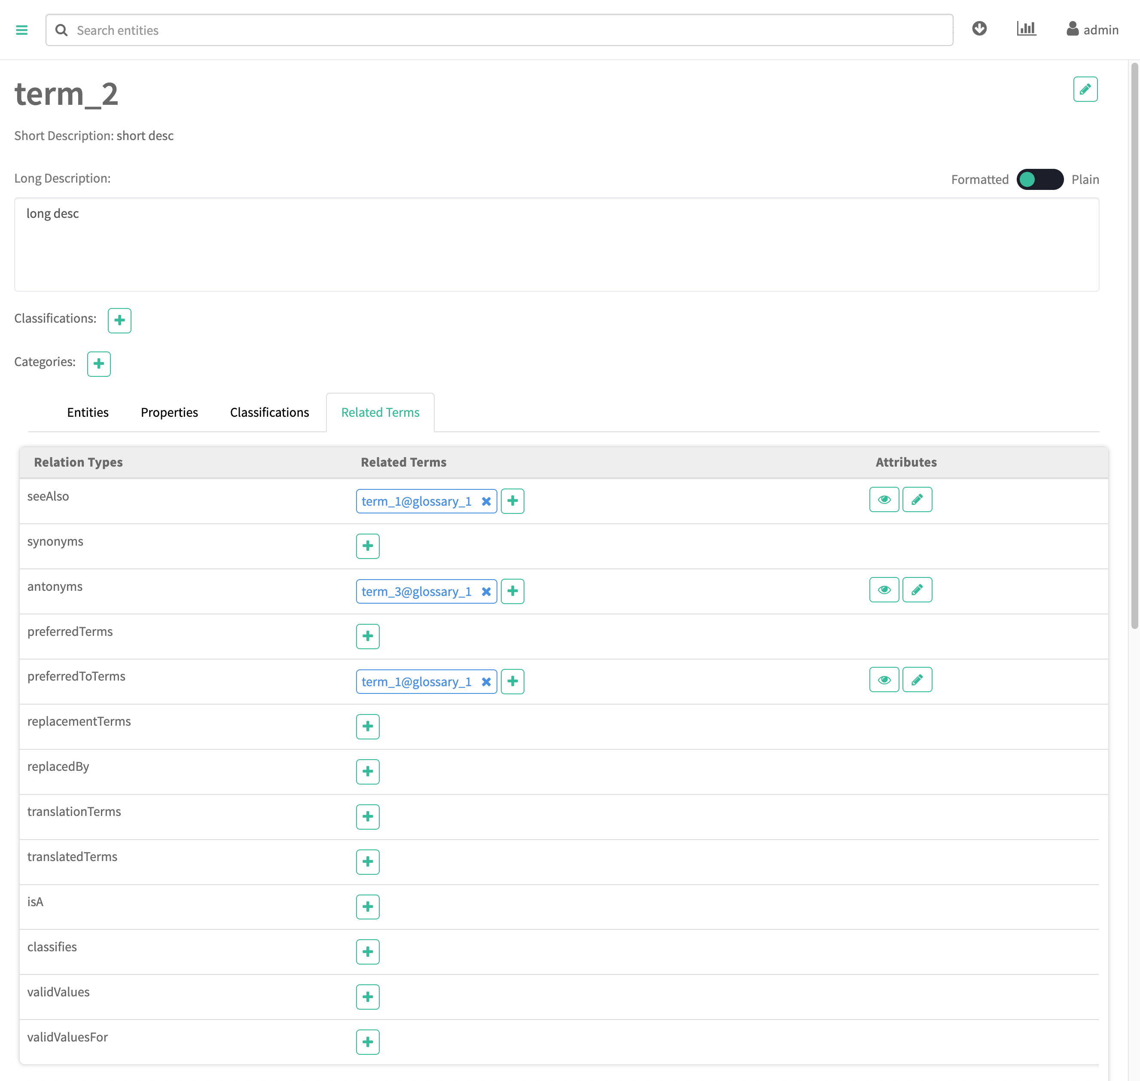
Task: Click the download icon in header
Action: pos(979,29)
